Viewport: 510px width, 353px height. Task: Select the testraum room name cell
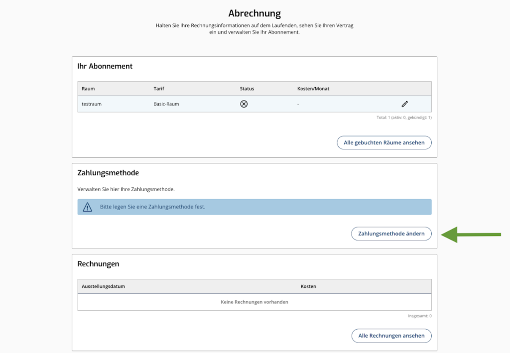coord(92,104)
